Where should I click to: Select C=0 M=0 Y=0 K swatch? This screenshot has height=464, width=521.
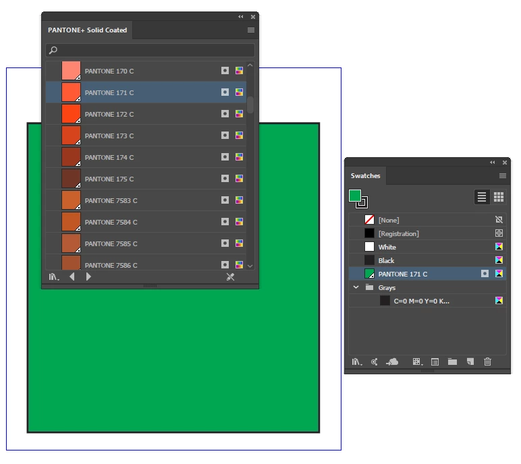pos(427,301)
